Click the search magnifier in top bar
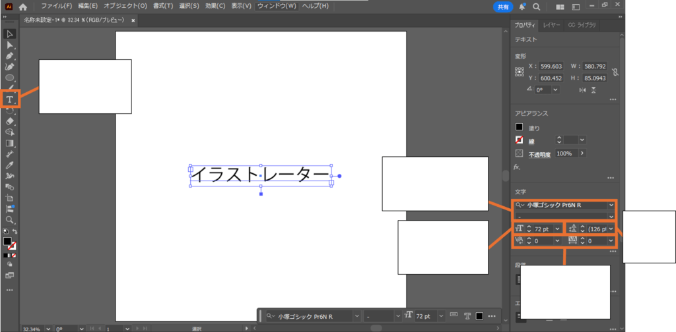 (537, 7)
